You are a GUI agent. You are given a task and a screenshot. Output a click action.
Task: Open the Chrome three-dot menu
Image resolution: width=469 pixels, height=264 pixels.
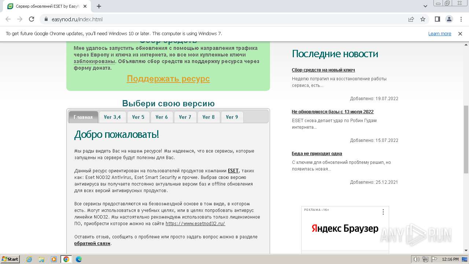[461, 19]
